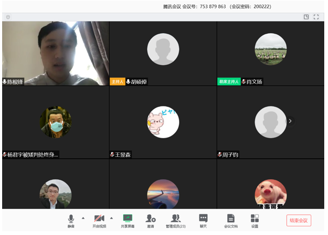Go to next page of participant videos
This screenshot has height=235, width=328.
point(290,121)
